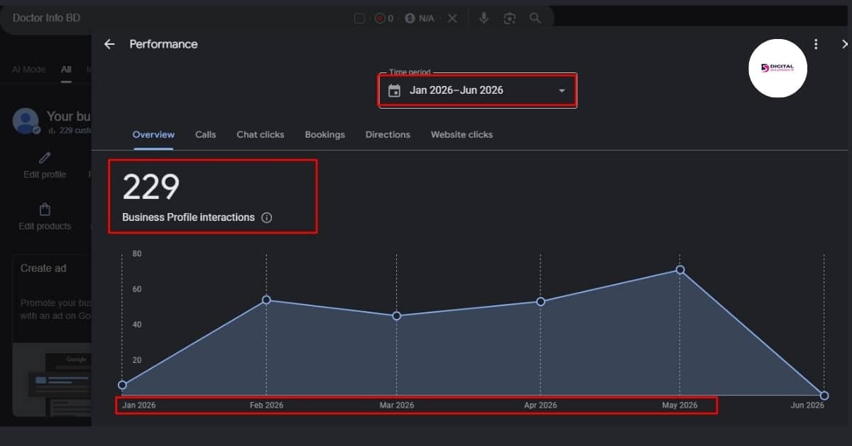Click the Time period dropdown arrow
Image resolution: width=852 pixels, height=446 pixels.
[562, 91]
